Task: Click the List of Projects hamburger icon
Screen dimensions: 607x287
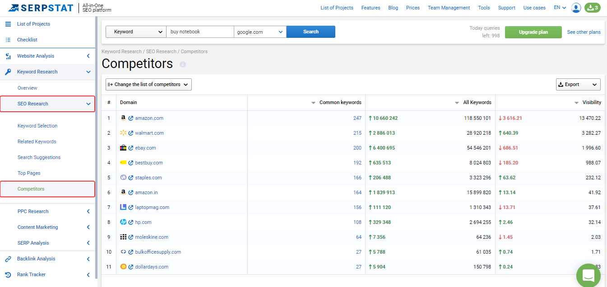Action: pos(8,24)
